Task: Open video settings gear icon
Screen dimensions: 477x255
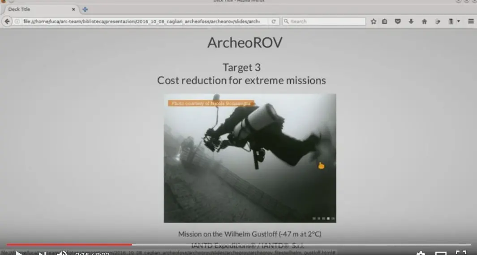Action: point(421,253)
